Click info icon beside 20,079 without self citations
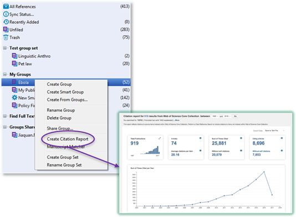Image resolution: width=296 pixels, height=217 pixels. 241,151
